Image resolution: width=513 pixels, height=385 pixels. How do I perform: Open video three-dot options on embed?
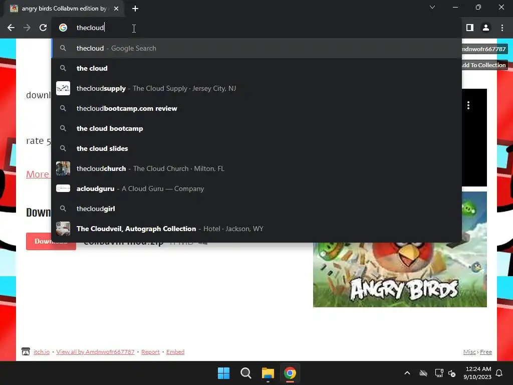pos(468,105)
